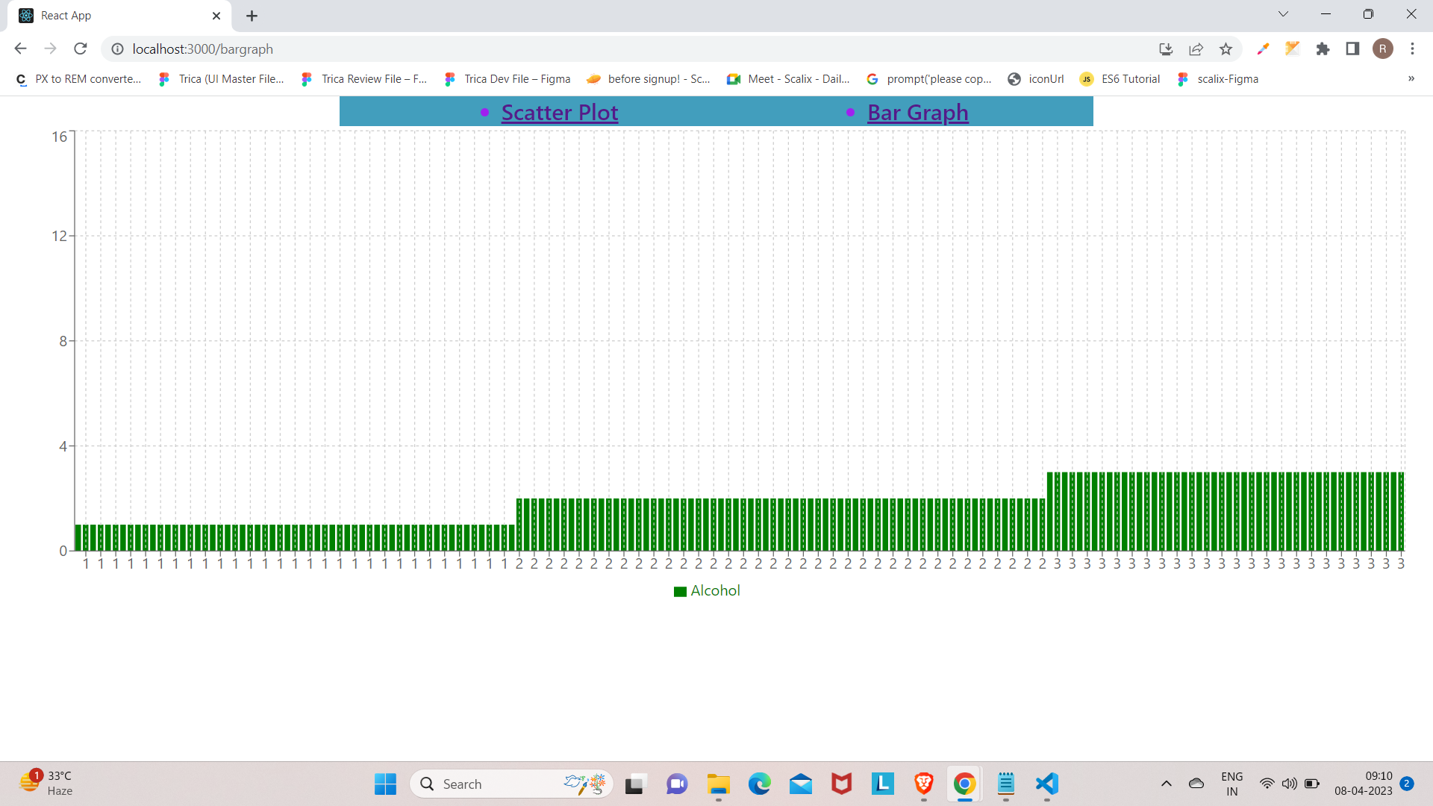The height and width of the screenshot is (806, 1433).
Task: Open the share icon in the toolbar
Action: tap(1196, 49)
